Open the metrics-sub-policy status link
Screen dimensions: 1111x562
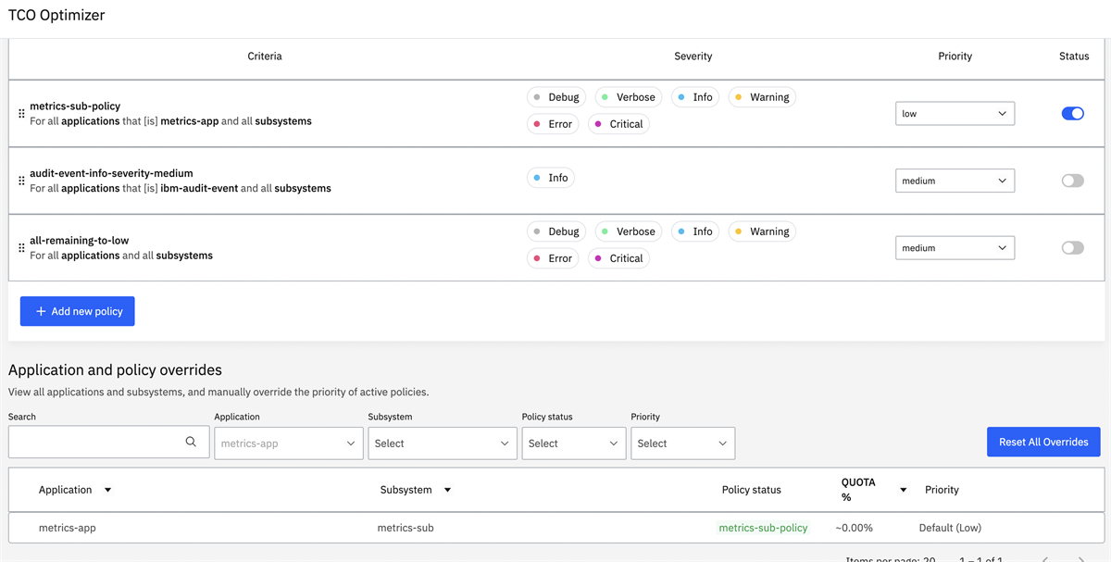coord(763,528)
